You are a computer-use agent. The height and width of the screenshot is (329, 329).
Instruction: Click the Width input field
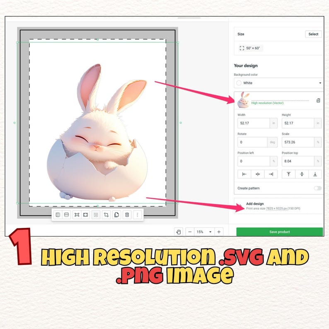click(x=254, y=123)
